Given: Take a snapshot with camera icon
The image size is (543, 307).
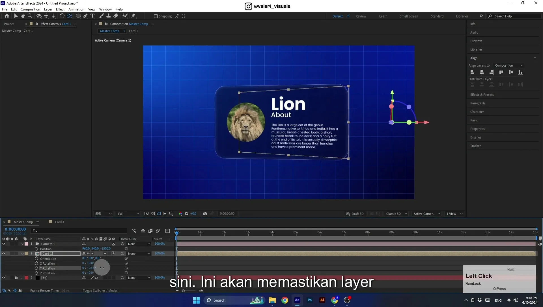Looking at the screenshot, I should click(x=205, y=214).
